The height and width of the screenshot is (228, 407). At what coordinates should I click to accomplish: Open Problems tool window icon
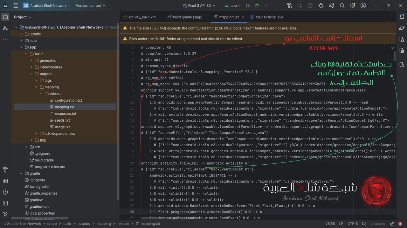(x=5, y=192)
